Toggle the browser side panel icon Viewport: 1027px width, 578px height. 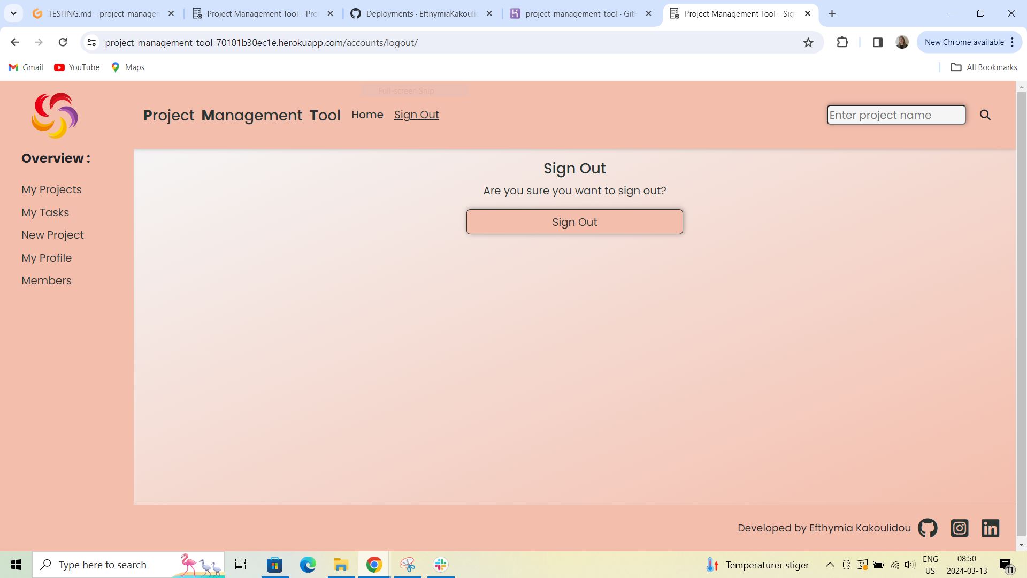[878, 42]
